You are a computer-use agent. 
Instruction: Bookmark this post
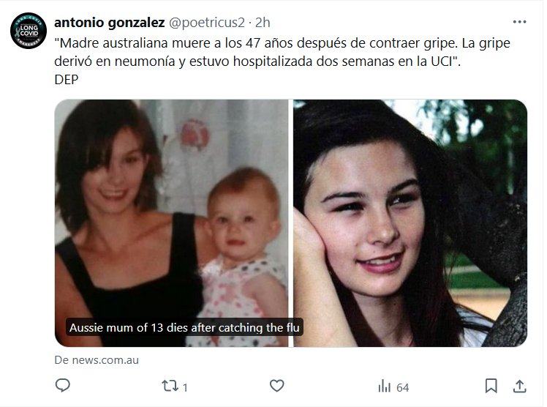(491, 386)
